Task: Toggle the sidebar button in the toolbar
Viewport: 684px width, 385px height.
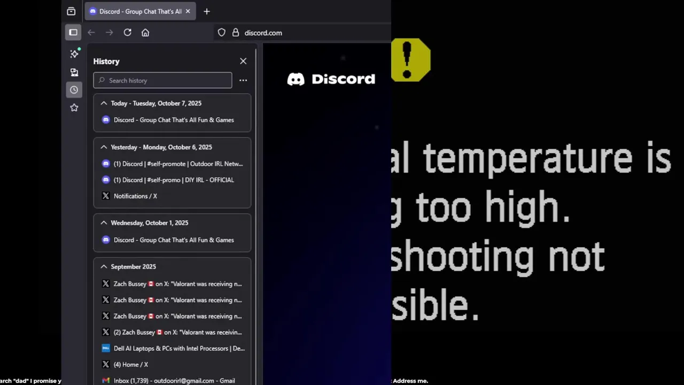Action: coord(73,33)
